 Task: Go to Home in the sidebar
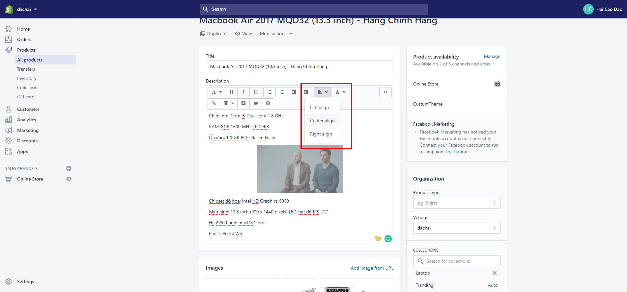click(x=23, y=29)
